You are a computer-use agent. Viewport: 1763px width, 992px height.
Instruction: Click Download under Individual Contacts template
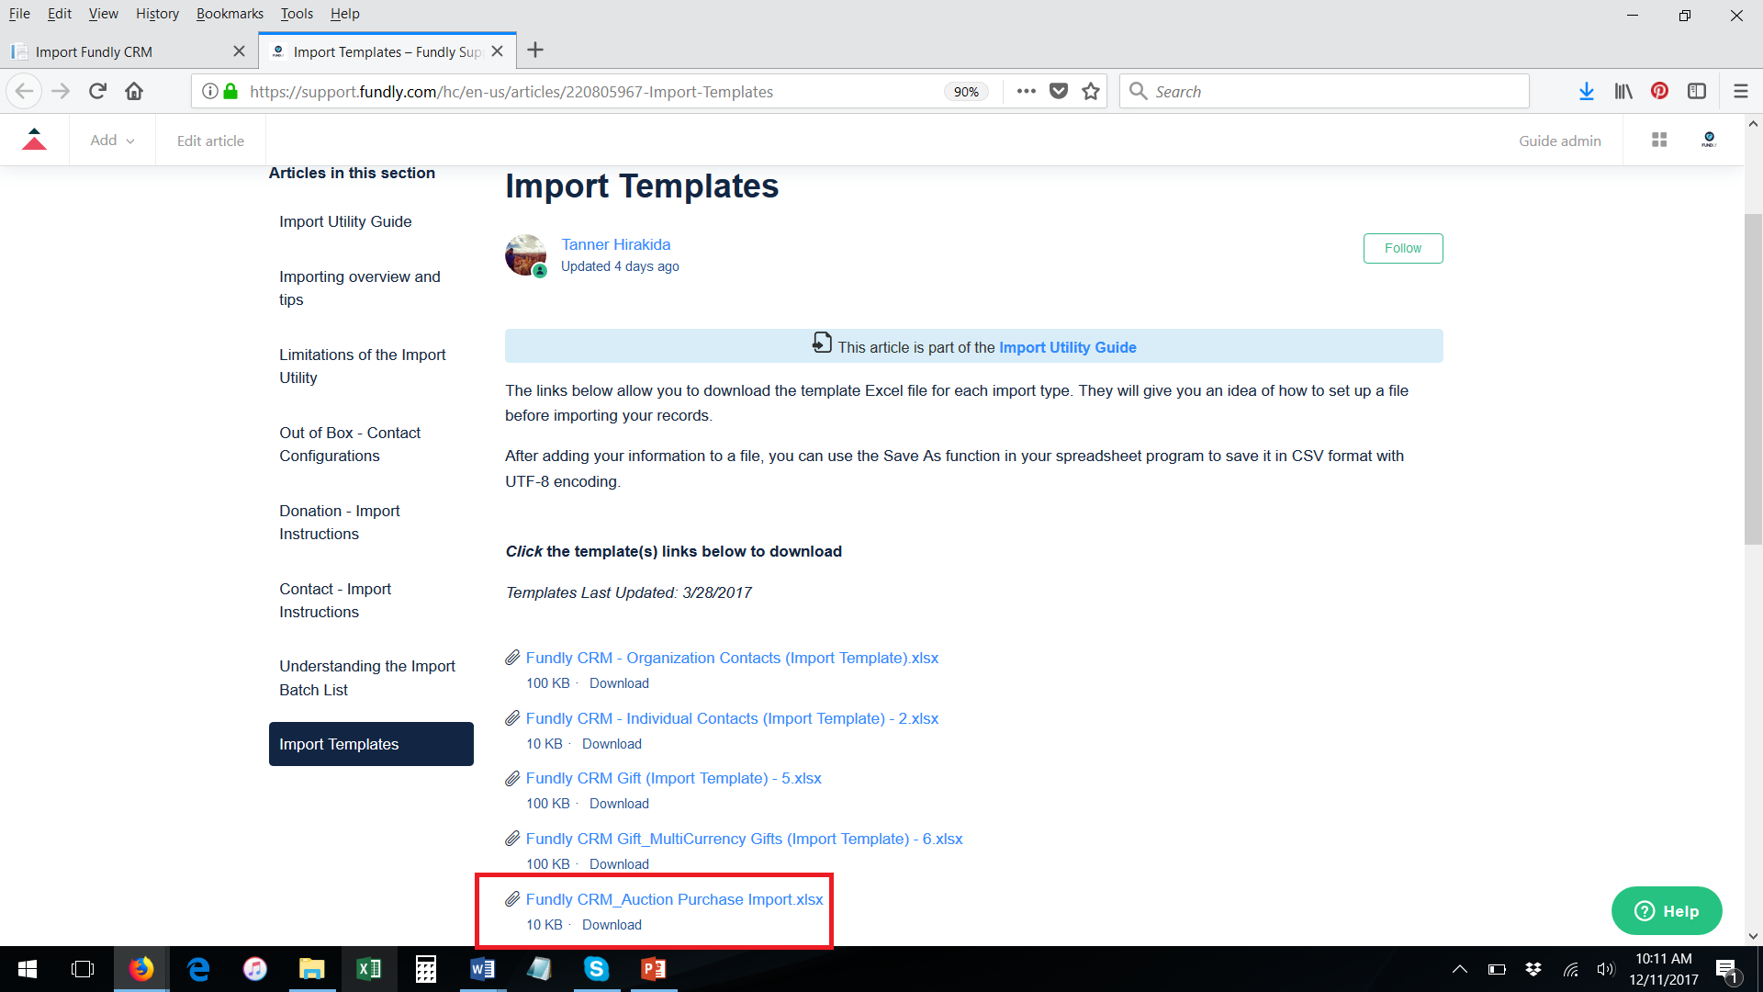pos(612,744)
